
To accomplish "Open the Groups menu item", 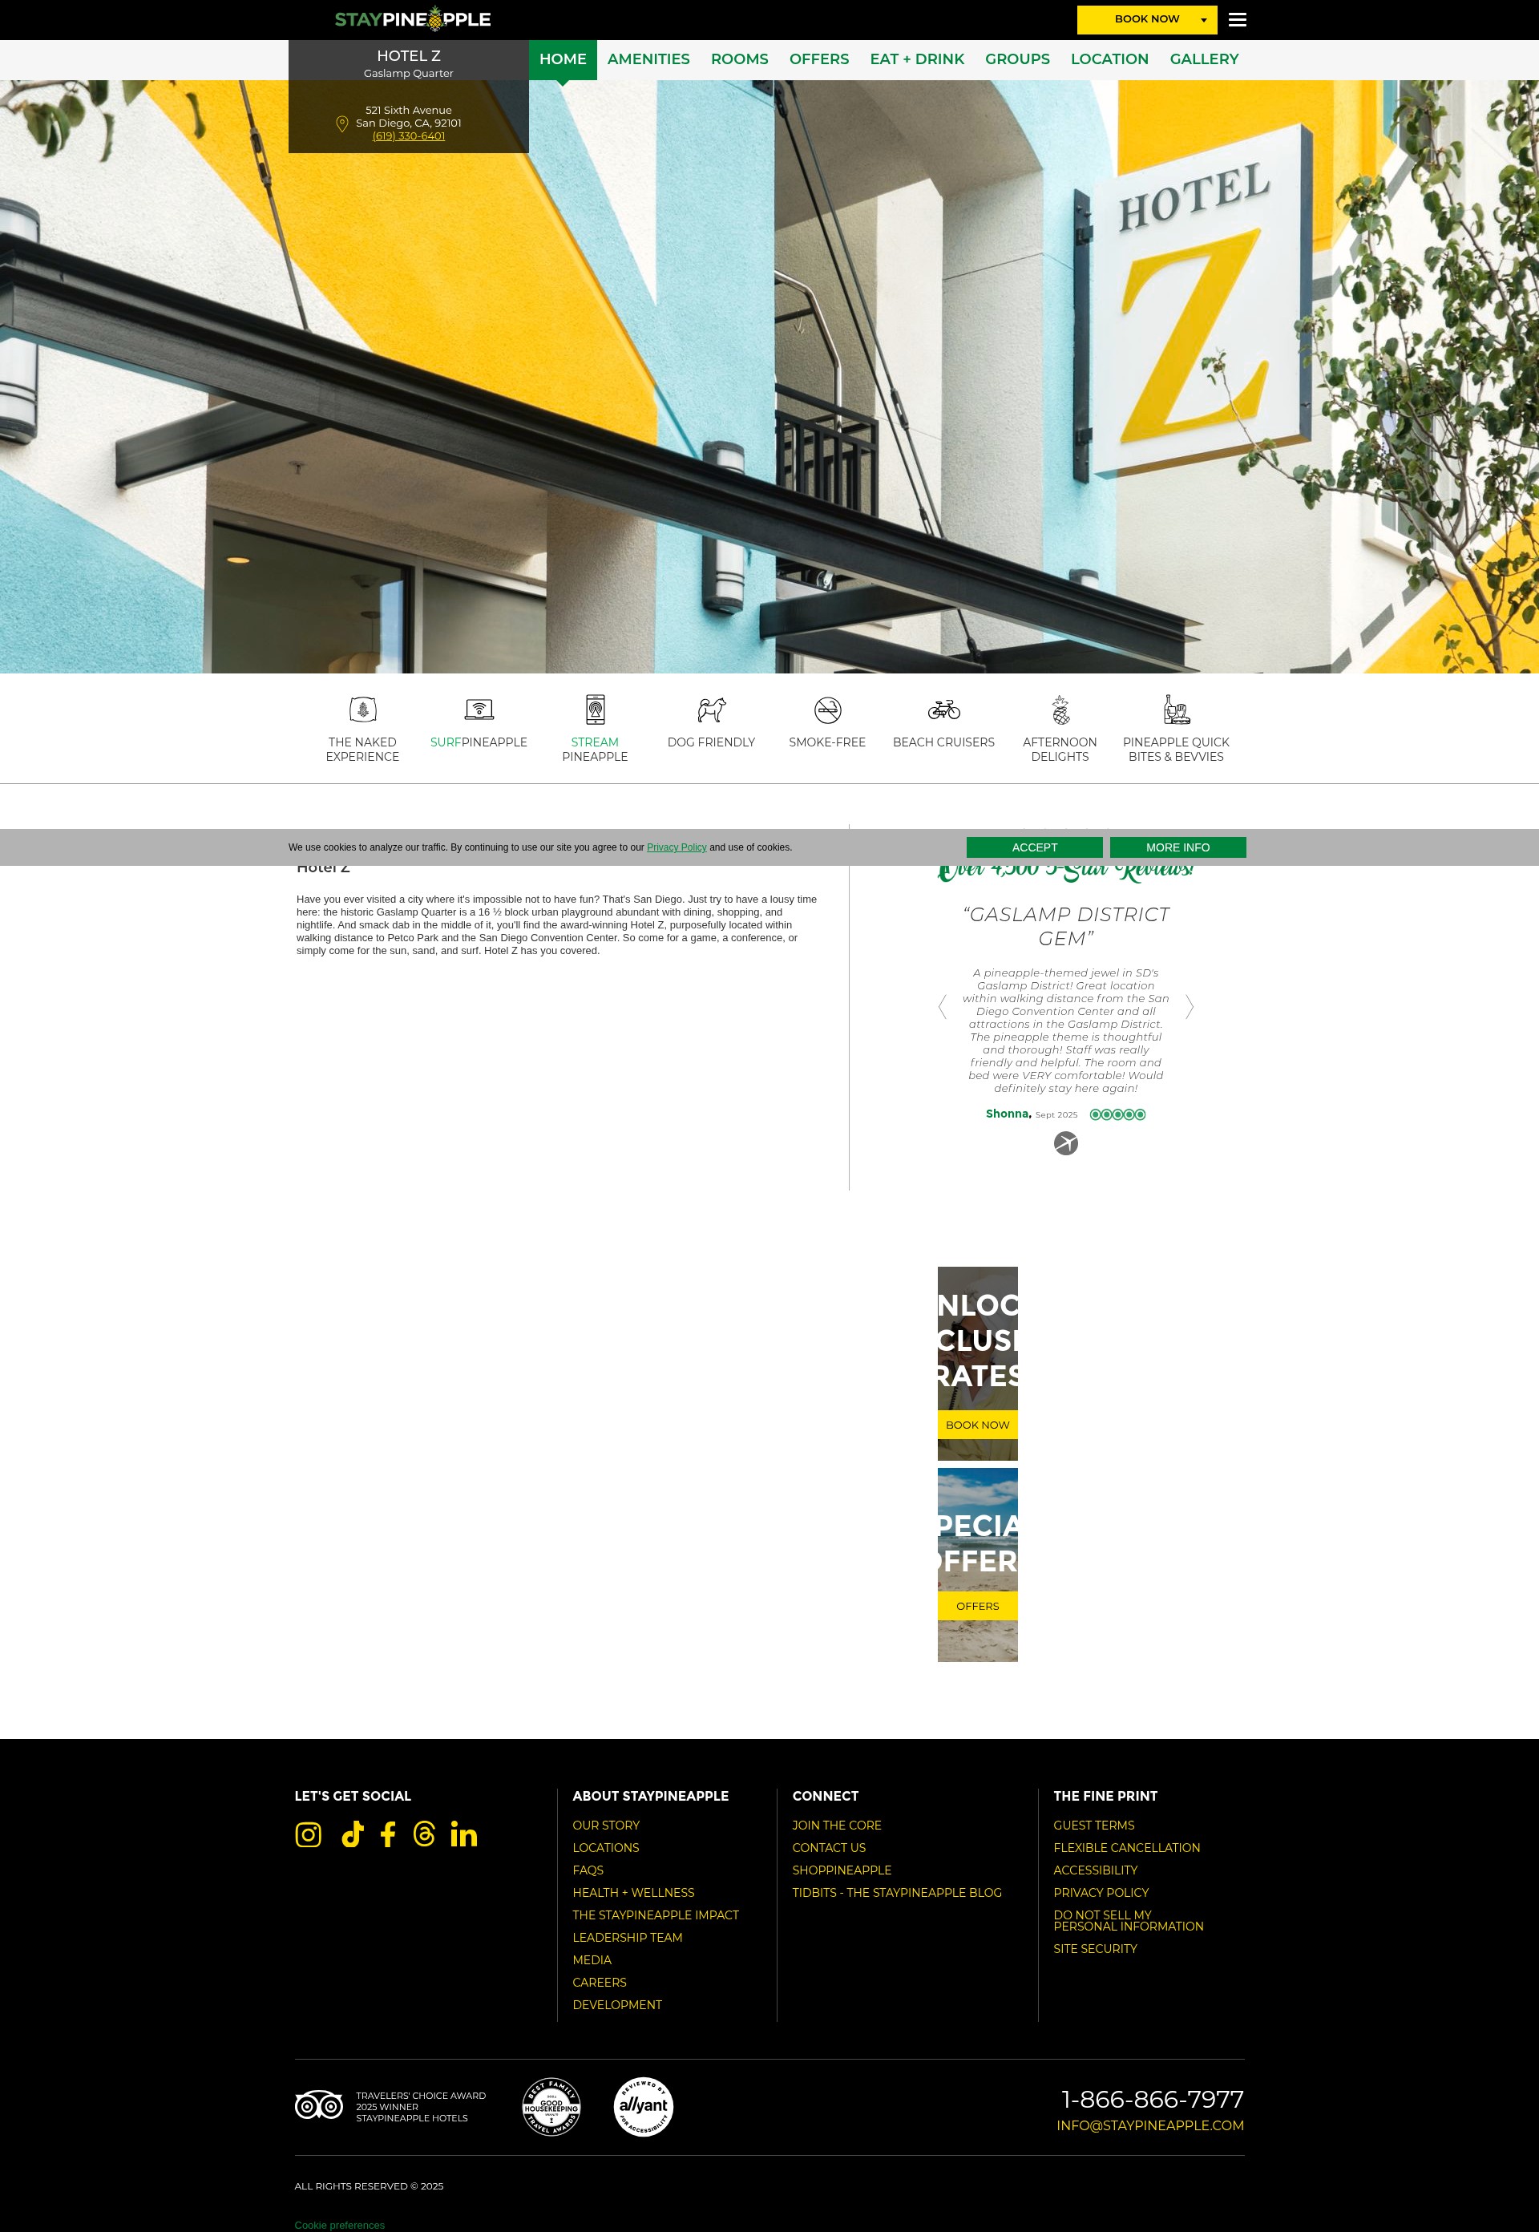I will click(x=1017, y=60).
